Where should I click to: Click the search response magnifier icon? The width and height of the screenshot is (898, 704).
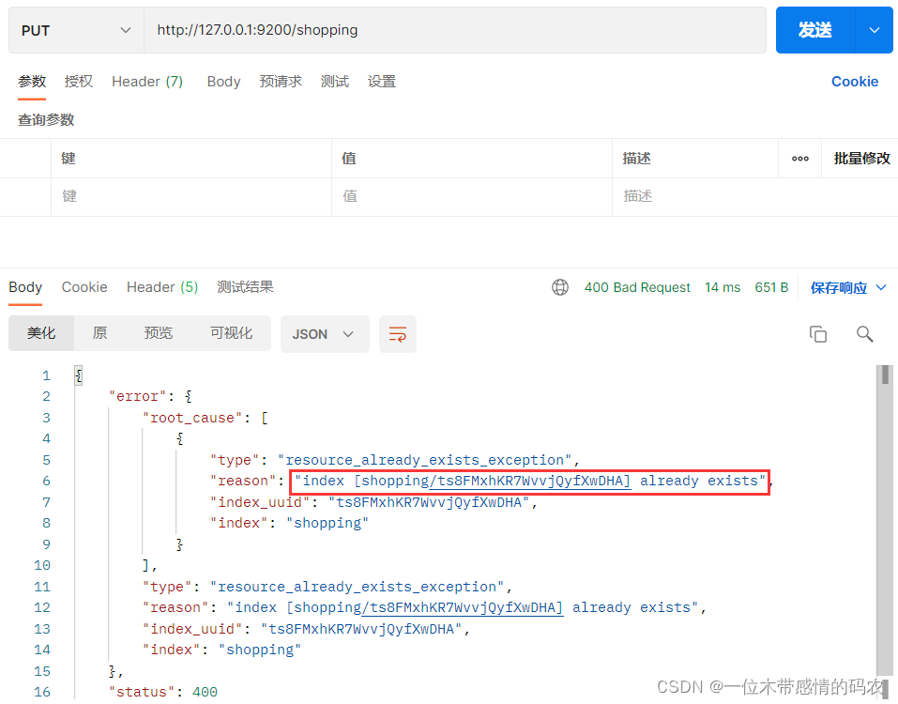[865, 334]
